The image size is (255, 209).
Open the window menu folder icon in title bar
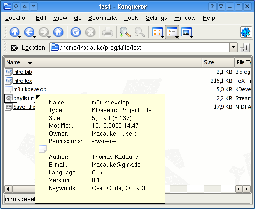7,6
